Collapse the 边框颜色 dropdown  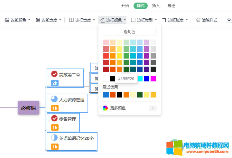[113, 20]
